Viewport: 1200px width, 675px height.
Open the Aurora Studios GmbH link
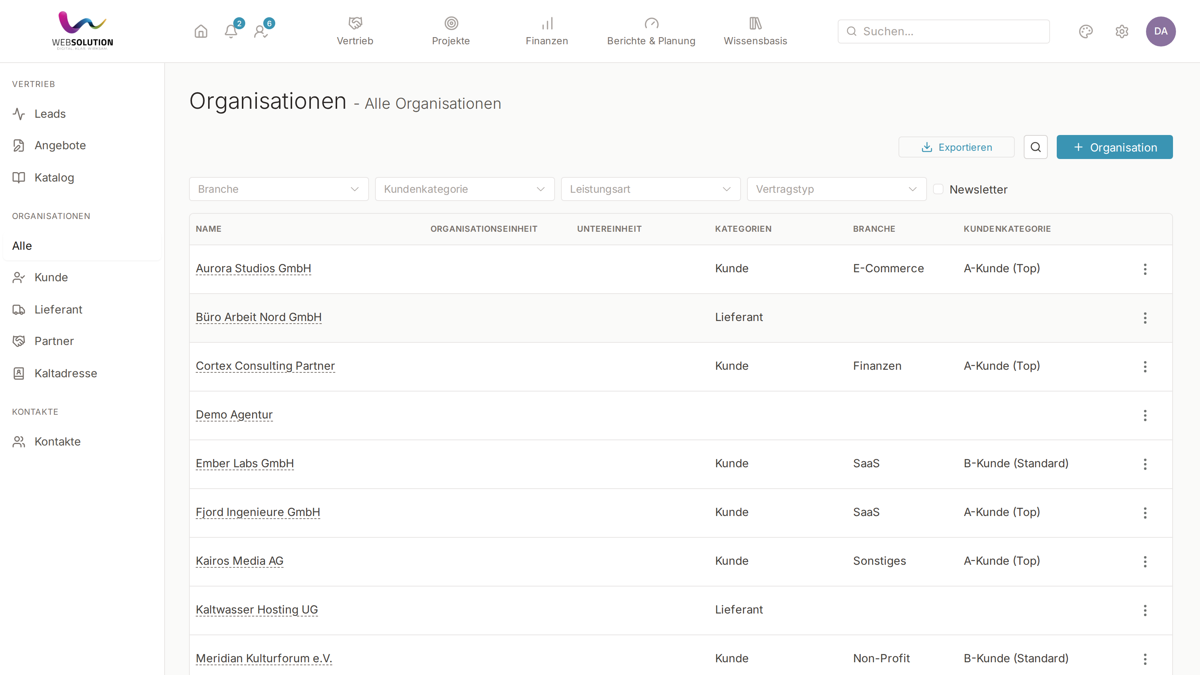[x=253, y=268]
